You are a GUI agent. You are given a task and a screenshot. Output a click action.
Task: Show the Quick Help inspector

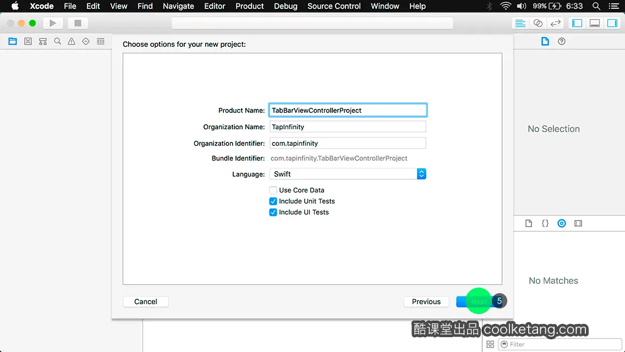point(562,41)
